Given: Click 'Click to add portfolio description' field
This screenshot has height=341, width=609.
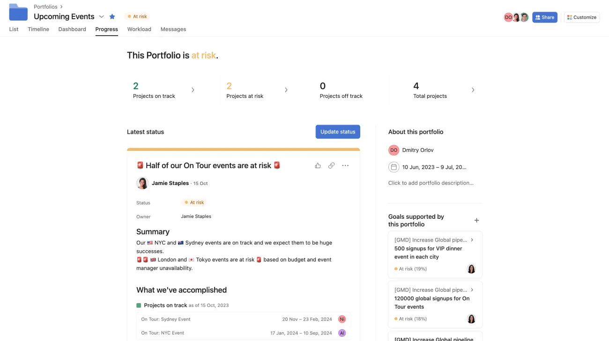Looking at the screenshot, I should (430, 183).
